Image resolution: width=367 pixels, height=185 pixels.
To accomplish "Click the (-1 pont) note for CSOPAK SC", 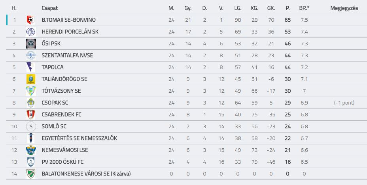I will coord(344,103).
